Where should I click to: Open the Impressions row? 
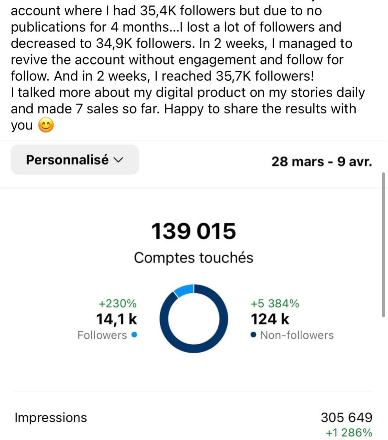coord(194,417)
